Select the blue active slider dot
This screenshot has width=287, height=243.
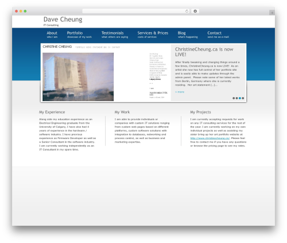pyautogui.click(x=240, y=98)
